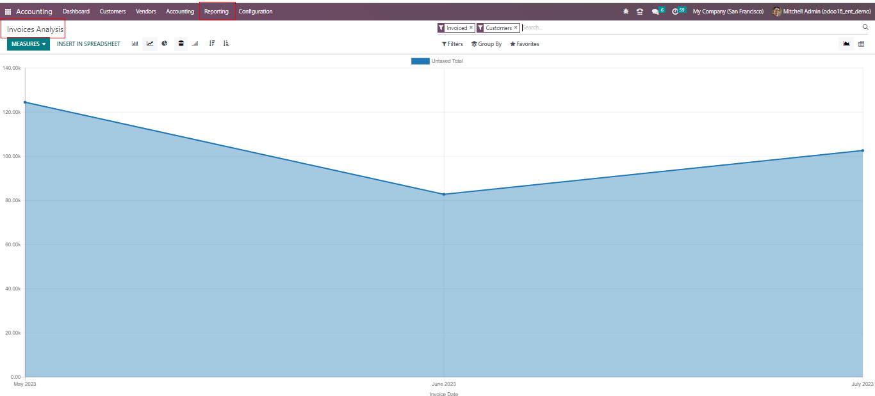Viewport: 875px width, 396px height.
Task: Open the Configuration menu
Action: (x=255, y=12)
